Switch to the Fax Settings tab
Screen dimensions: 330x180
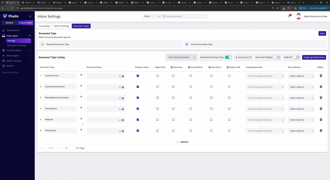click(x=44, y=26)
